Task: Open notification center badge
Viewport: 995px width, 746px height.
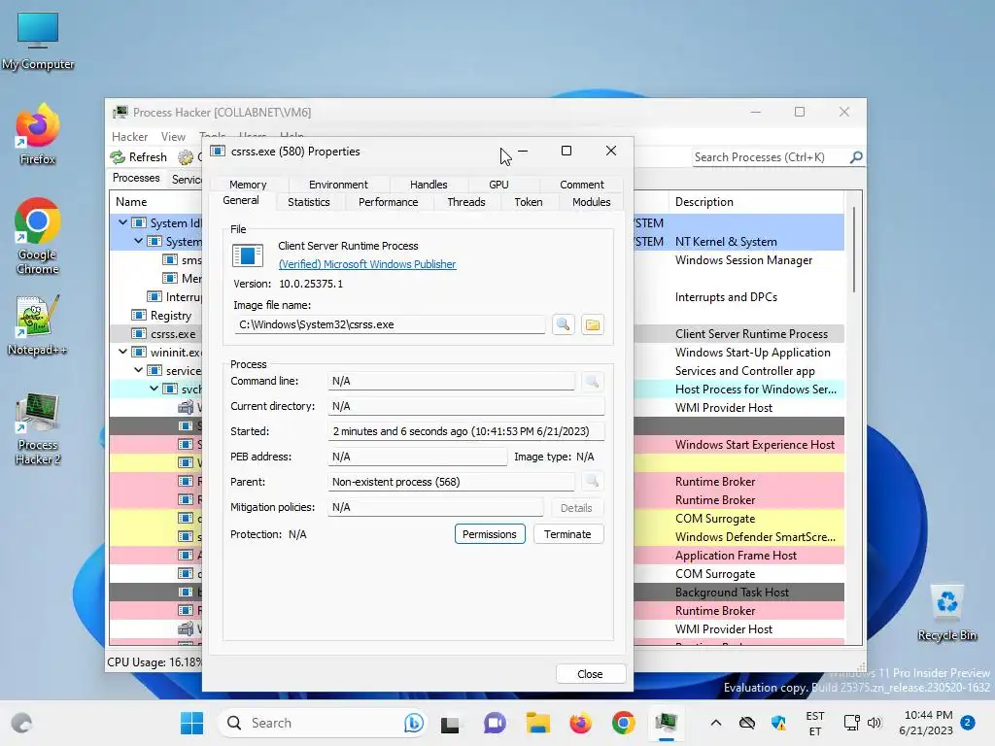Action: pyautogui.click(x=968, y=723)
